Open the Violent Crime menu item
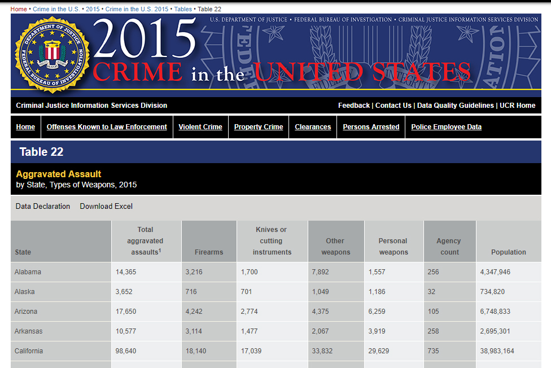Image resolution: width=551 pixels, height=368 pixels. (200, 127)
